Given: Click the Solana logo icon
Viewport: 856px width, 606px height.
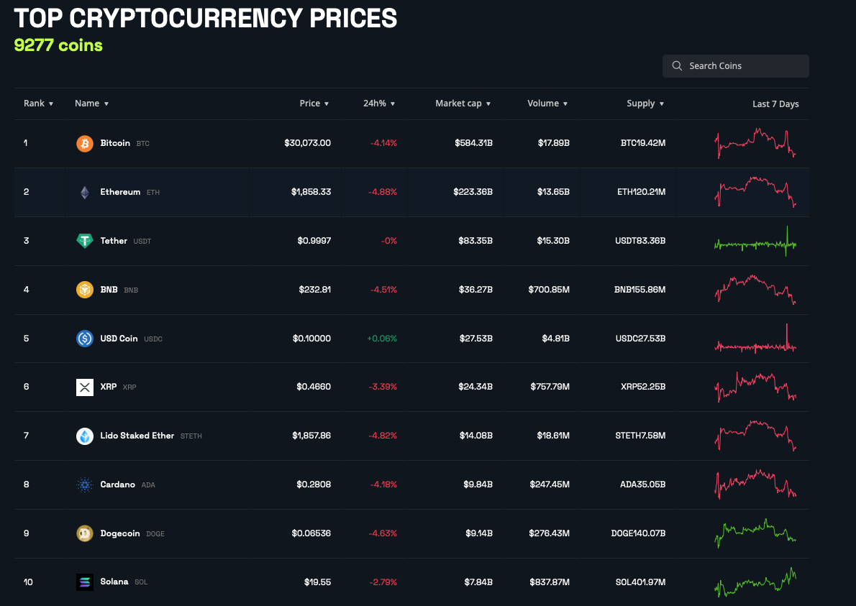Looking at the screenshot, I should tap(85, 582).
